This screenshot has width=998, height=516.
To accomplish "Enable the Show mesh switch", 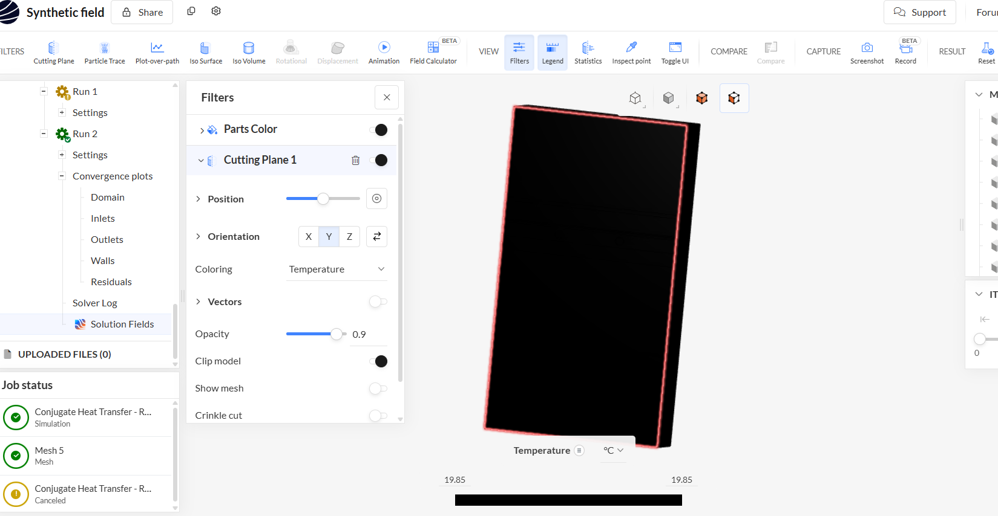I will [378, 389].
